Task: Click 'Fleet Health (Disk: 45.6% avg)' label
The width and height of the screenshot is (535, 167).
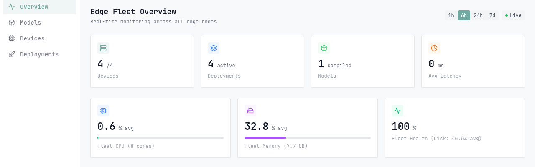Action: click(x=437, y=139)
